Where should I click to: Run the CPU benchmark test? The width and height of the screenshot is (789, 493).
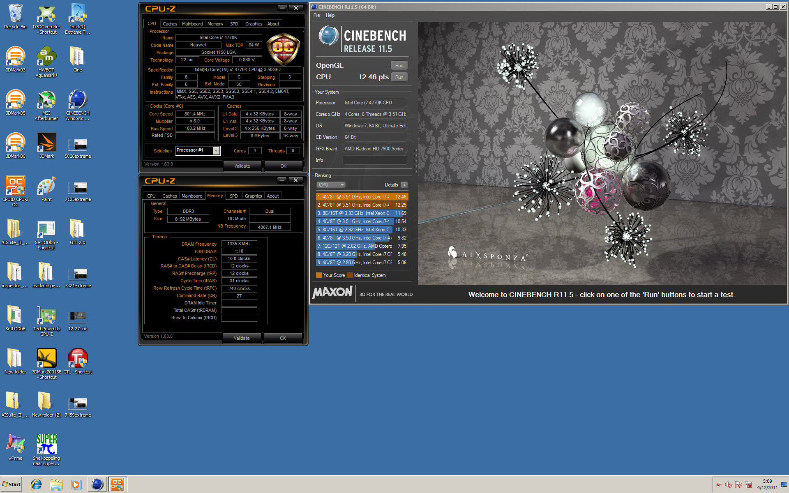click(x=399, y=77)
